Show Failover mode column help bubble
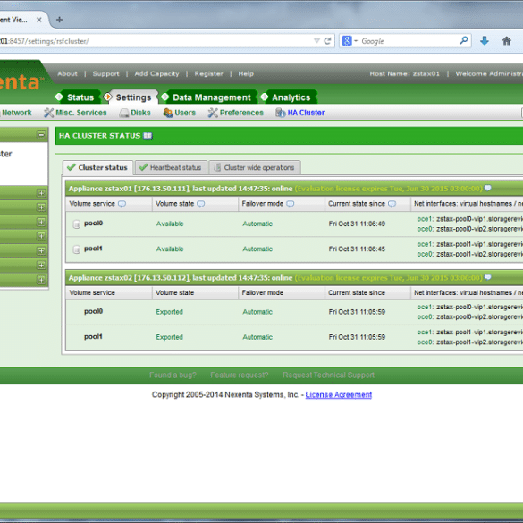 click(291, 204)
